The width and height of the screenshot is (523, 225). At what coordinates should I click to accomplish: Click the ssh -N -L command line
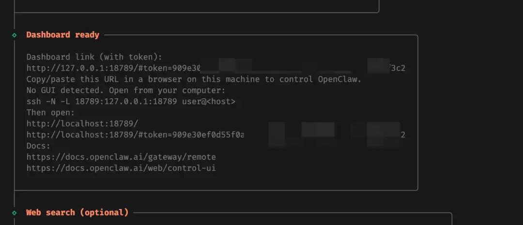pyautogui.click(x=97, y=102)
